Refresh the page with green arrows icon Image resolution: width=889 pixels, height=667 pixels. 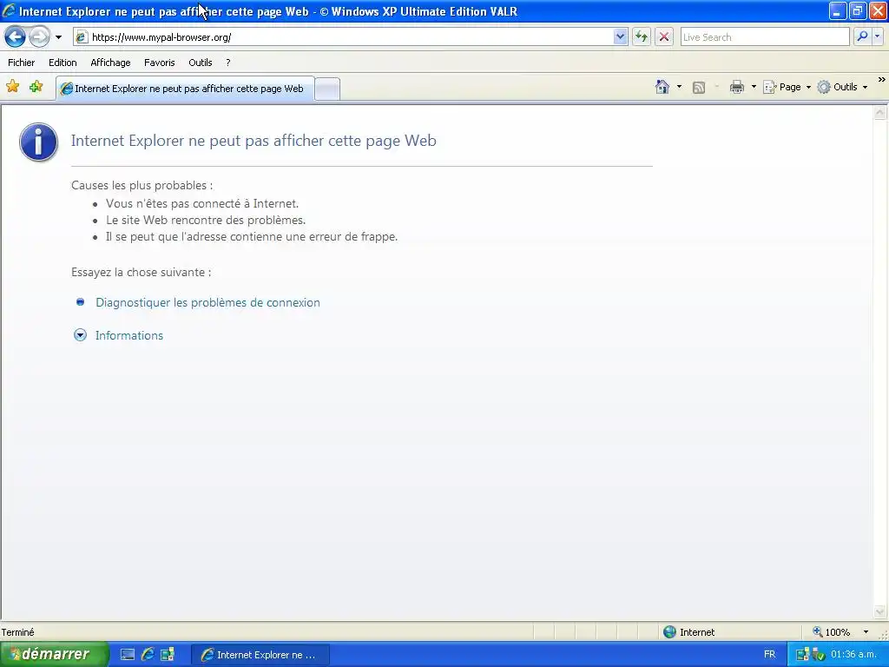(x=642, y=37)
